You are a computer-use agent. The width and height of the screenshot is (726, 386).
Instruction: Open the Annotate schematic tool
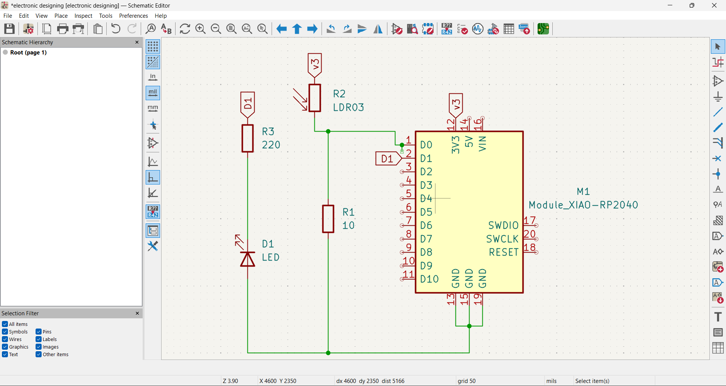click(447, 29)
